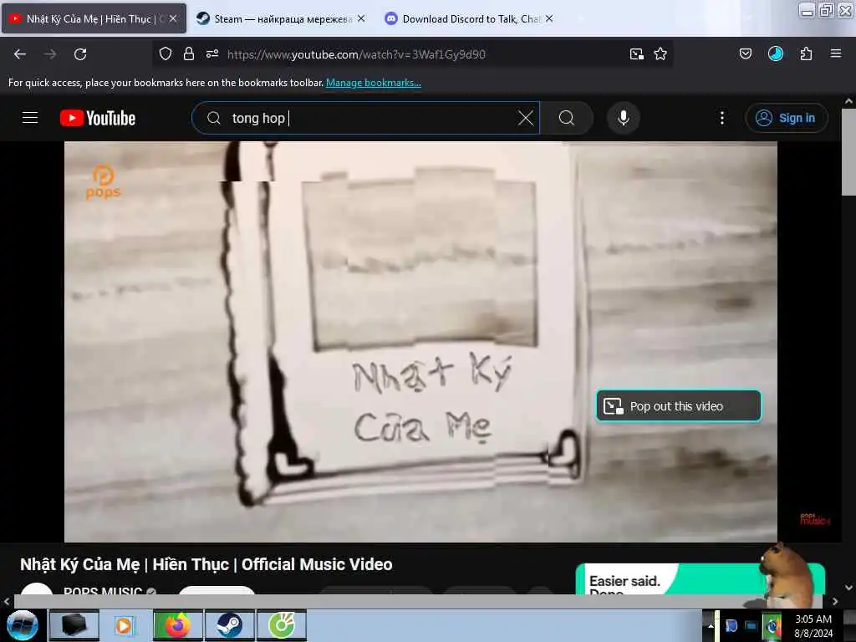Click horizontal scrollbar left arrow
Viewport: 856px width, 642px height.
click(x=7, y=601)
